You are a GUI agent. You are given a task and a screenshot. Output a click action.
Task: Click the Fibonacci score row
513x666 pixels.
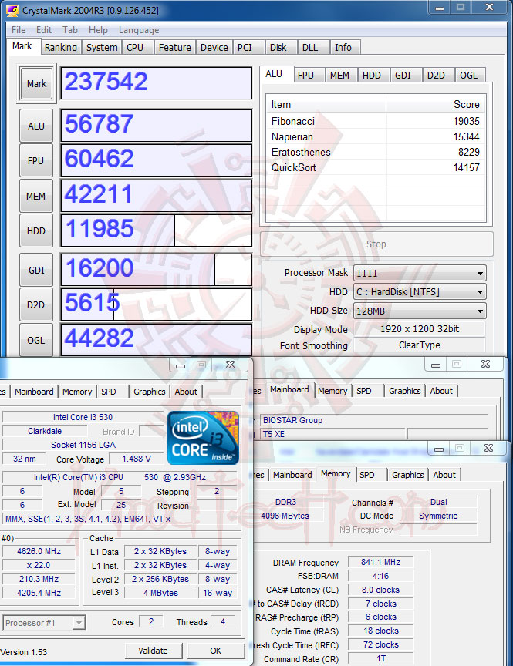coord(375,122)
